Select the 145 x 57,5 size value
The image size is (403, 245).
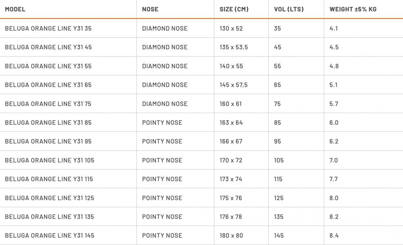(234, 85)
